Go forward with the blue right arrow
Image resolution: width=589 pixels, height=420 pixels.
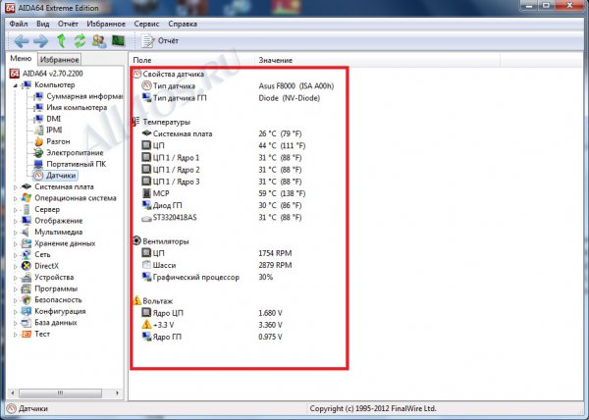(40, 41)
